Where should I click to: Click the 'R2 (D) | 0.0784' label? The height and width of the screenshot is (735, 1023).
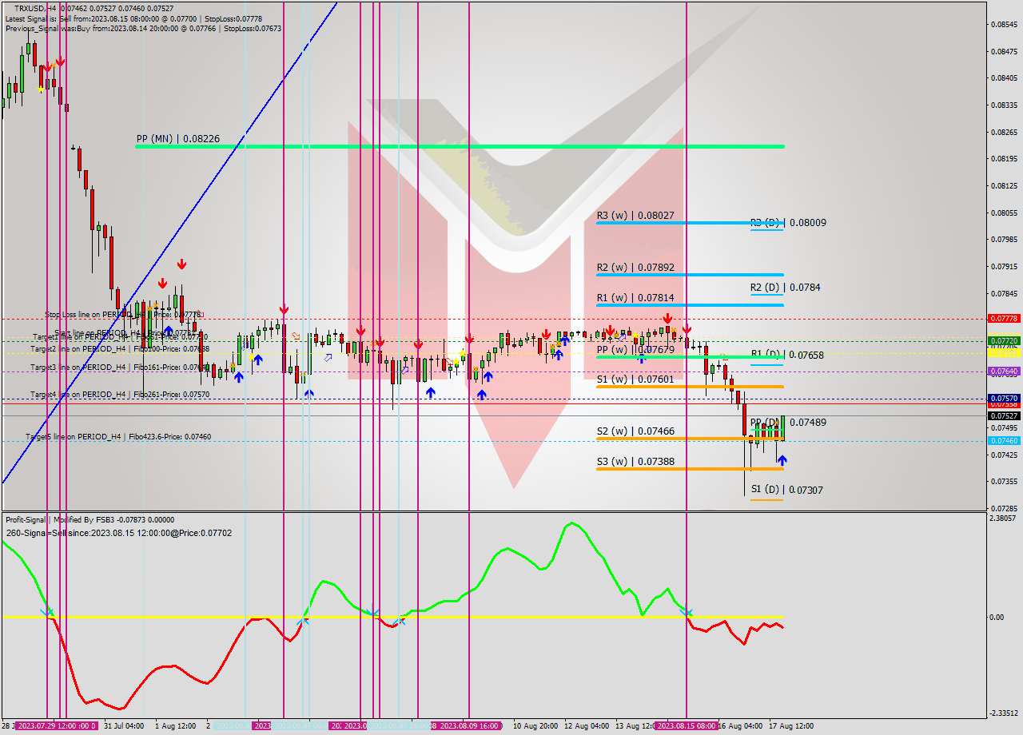click(785, 287)
